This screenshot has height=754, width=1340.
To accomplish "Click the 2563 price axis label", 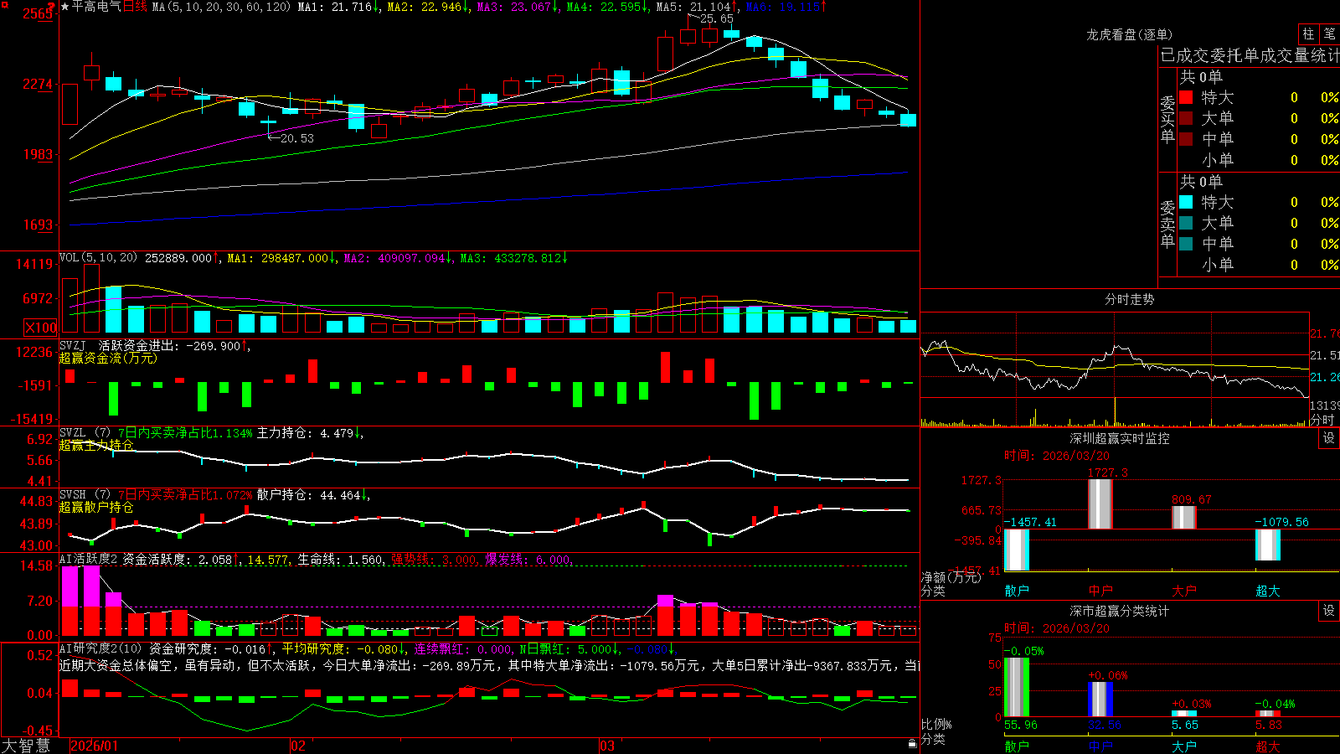I will [x=39, y=13].
